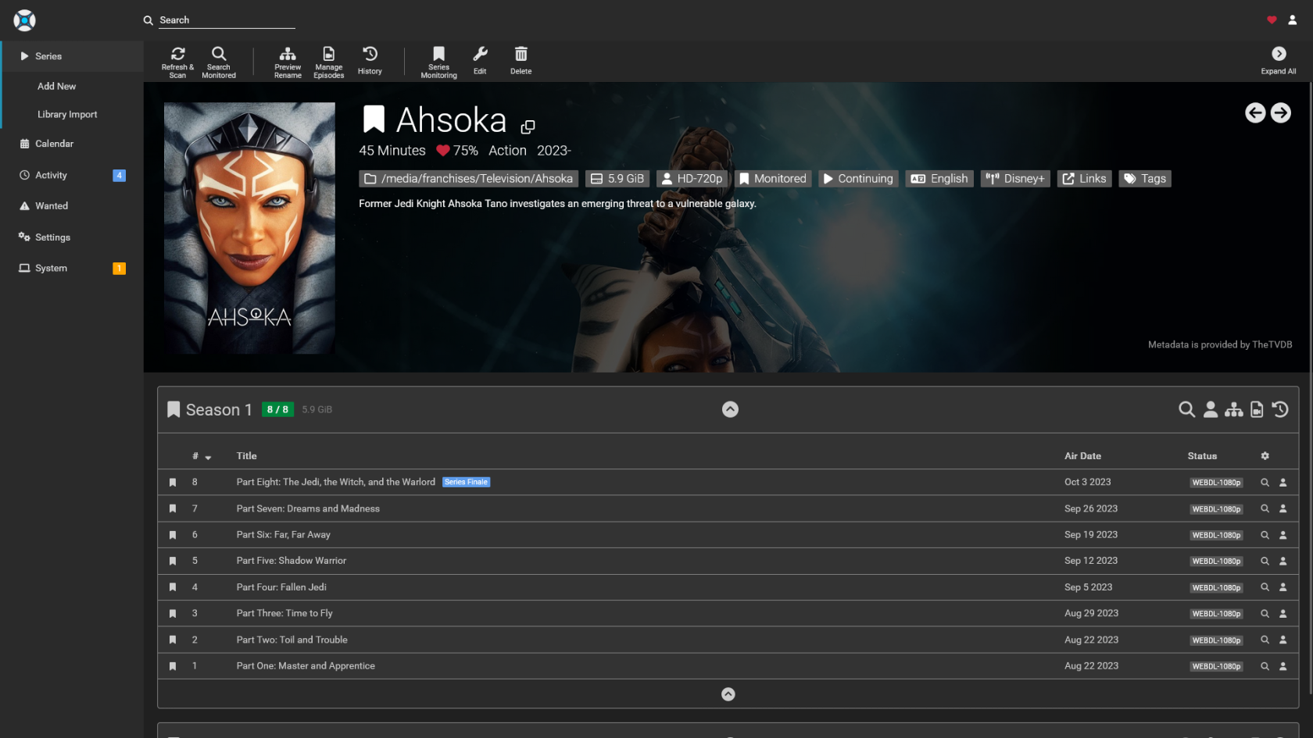1313x738 pixels.
Task: Click the Links label
Action: [1084, 179]
